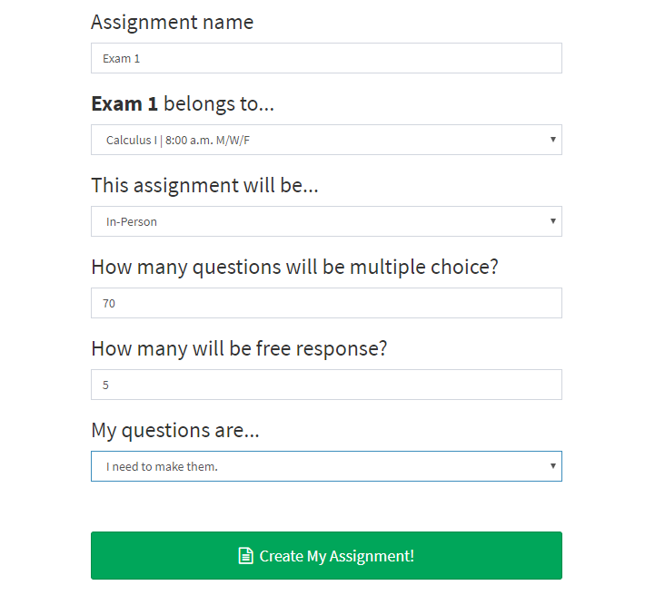Click the Assignment name input field

(326, 58)
